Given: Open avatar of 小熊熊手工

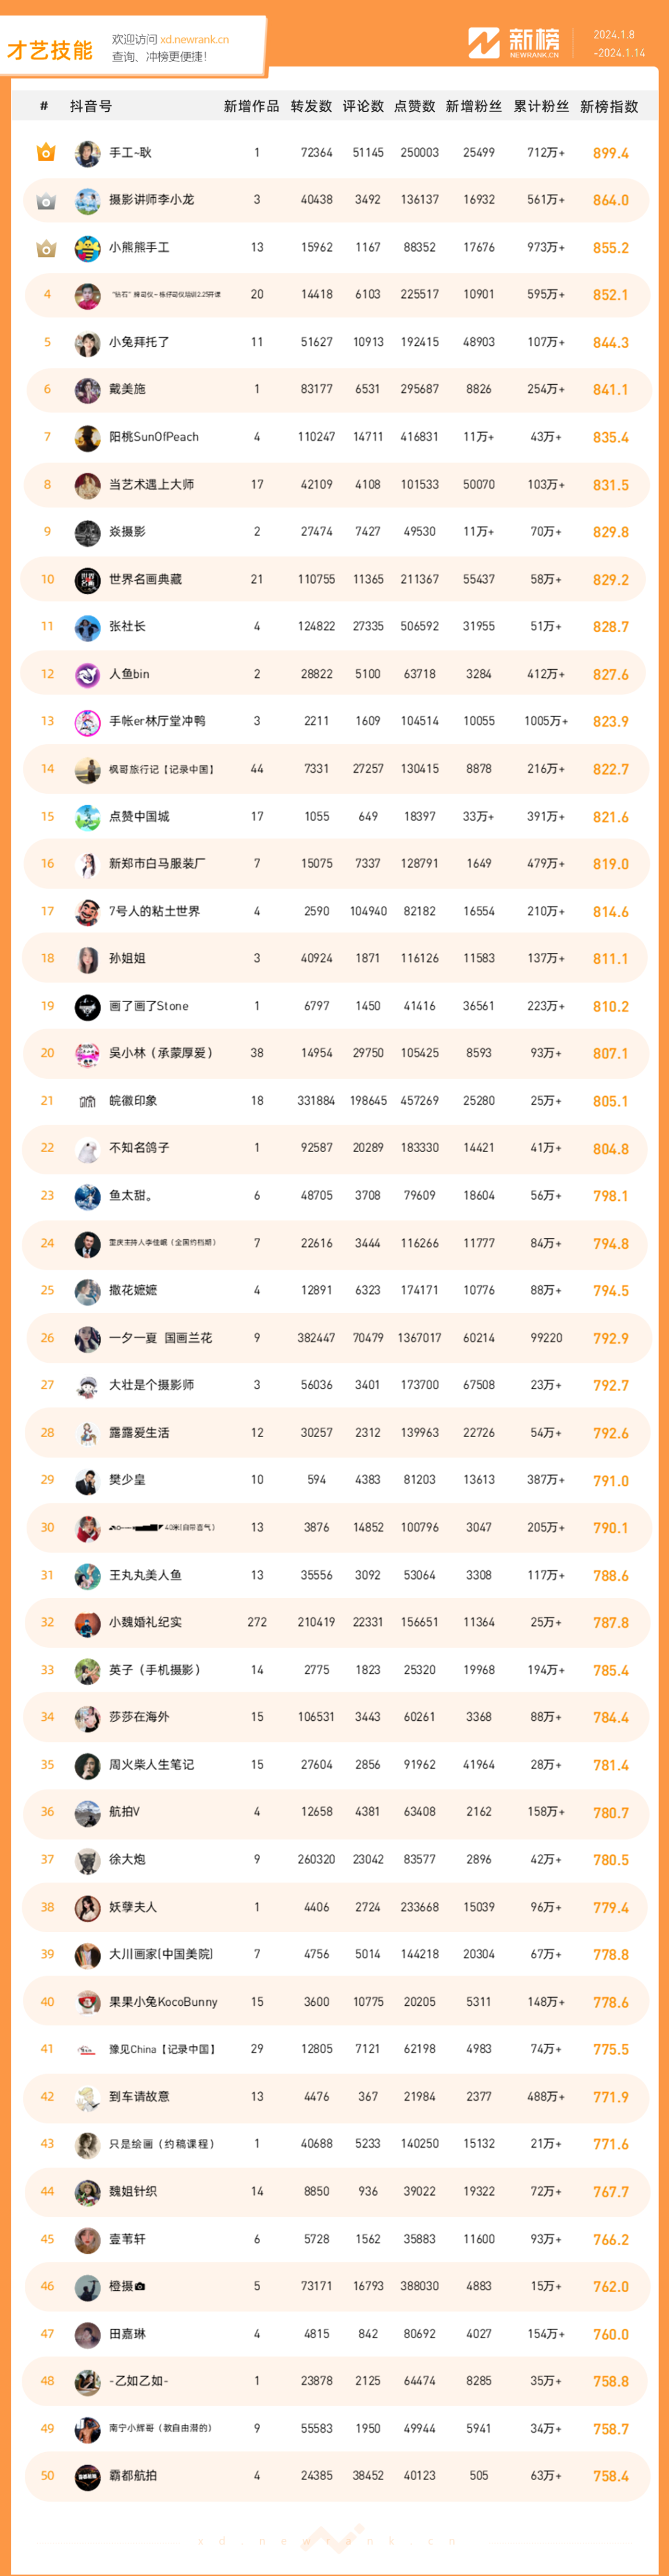Looking at the screenshot, I should coord(88,248).
